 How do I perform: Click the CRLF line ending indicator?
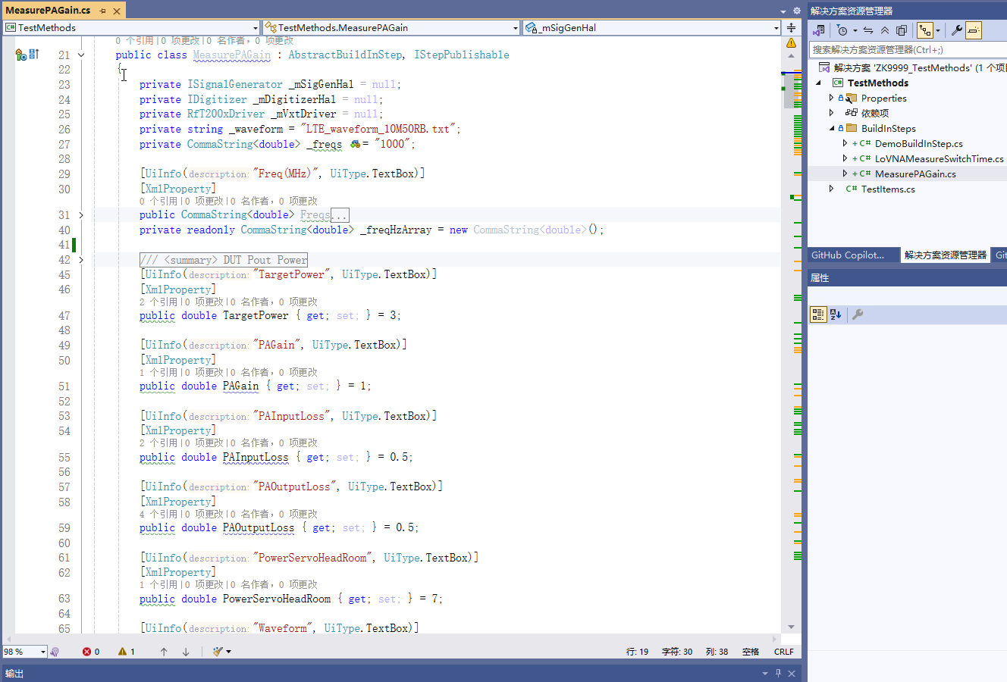pos(784,652)
